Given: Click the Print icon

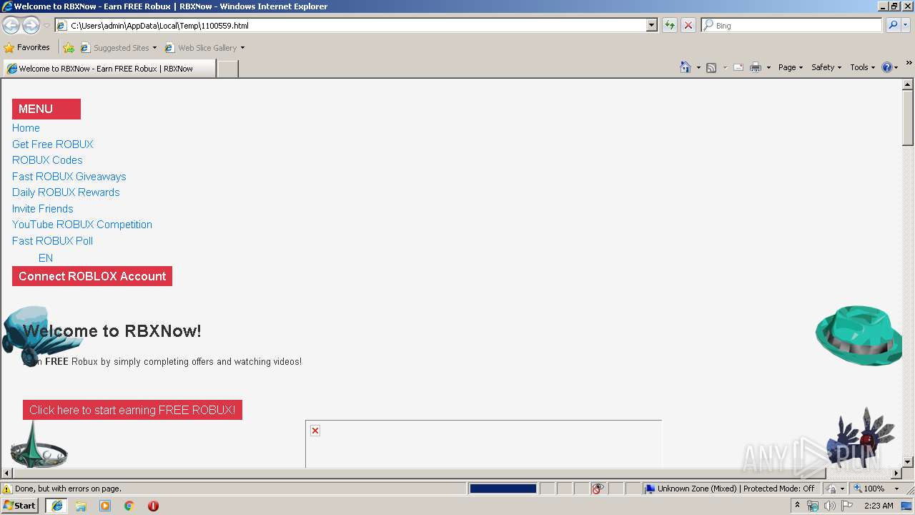Looking at the screenshot, I should coord(756,67).
